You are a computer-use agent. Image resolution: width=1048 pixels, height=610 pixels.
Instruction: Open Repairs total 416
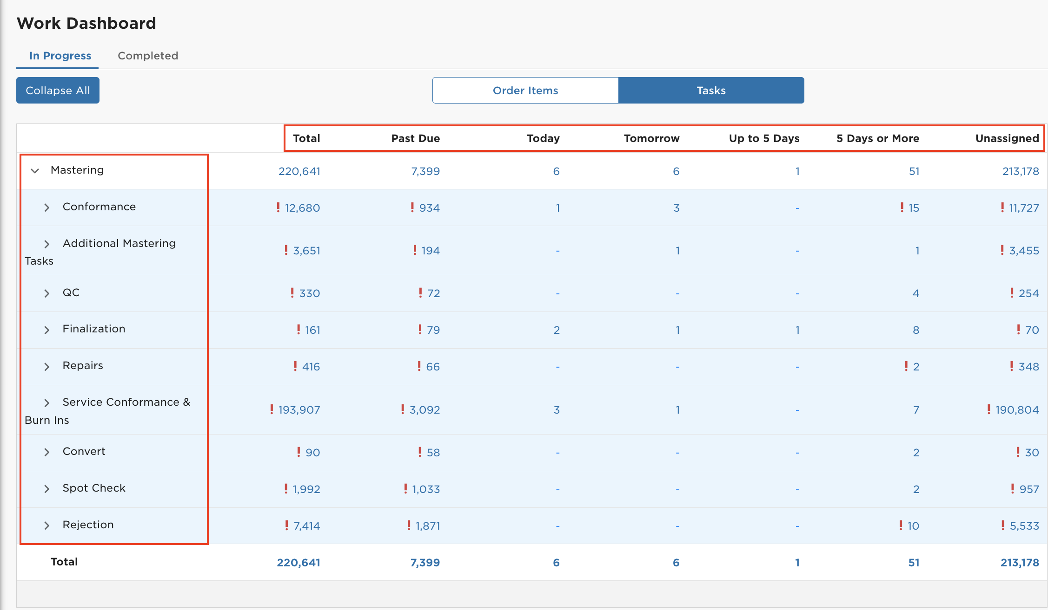(x=311, y=367)
